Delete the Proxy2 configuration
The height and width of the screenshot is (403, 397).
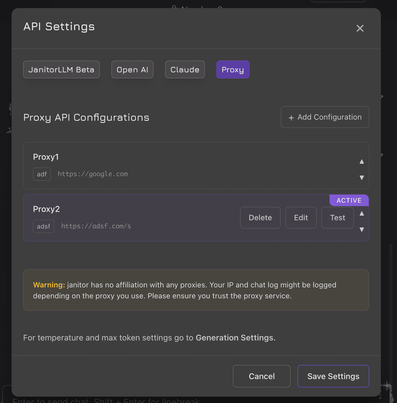coord(260,218)
